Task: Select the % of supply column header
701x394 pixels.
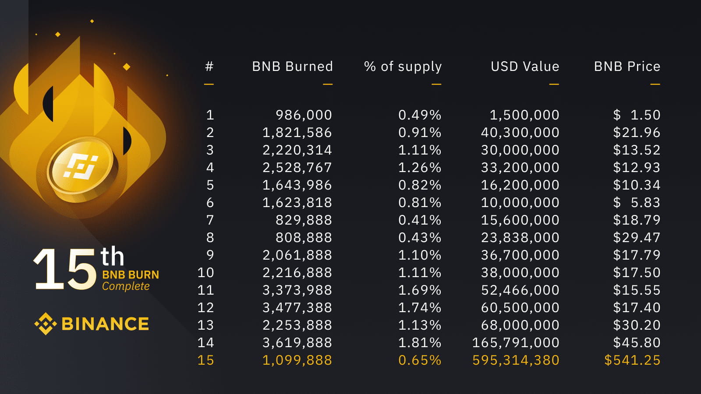Action: pyautogui.click(x=403, y=67)
